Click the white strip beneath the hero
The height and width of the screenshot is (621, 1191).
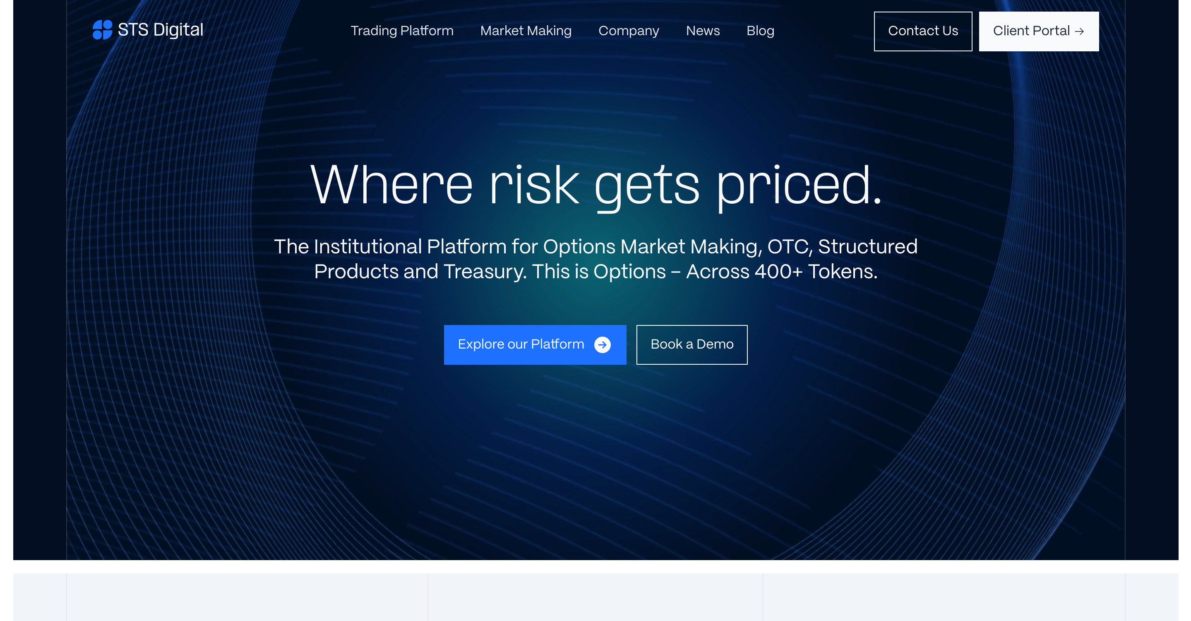click(595, 566)
